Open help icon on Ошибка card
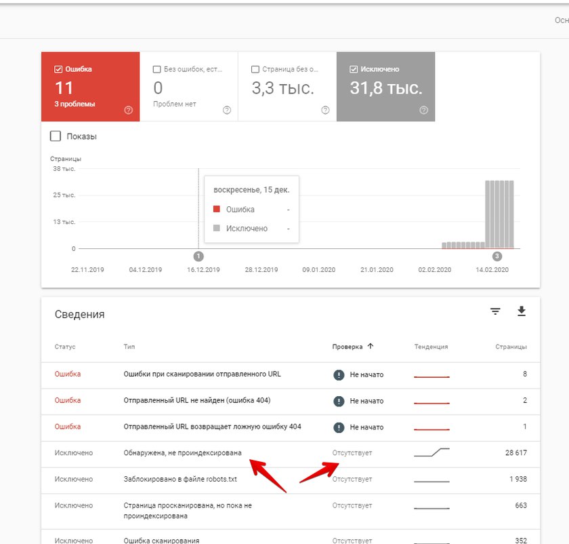 click(129, 110)
